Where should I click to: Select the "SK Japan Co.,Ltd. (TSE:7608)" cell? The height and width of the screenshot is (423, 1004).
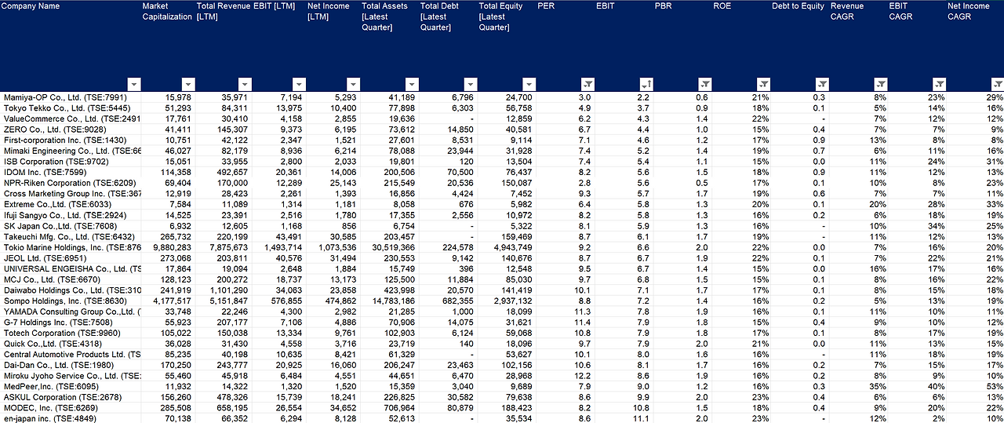click(x=71, y=225)
